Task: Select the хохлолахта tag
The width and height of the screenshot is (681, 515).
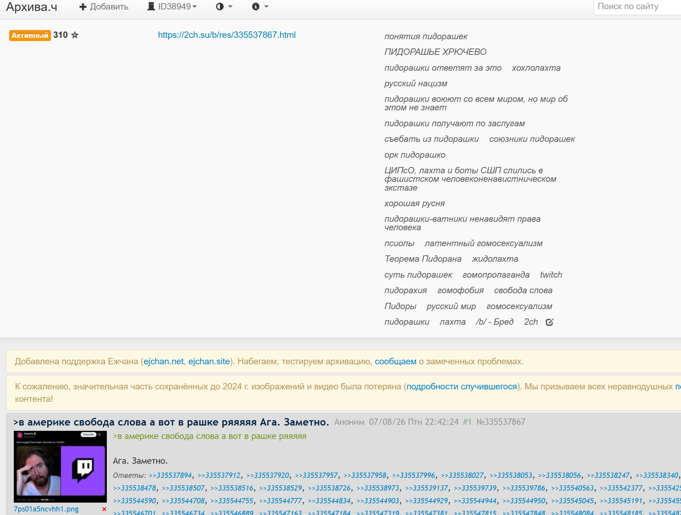Action: pos(536,68)
